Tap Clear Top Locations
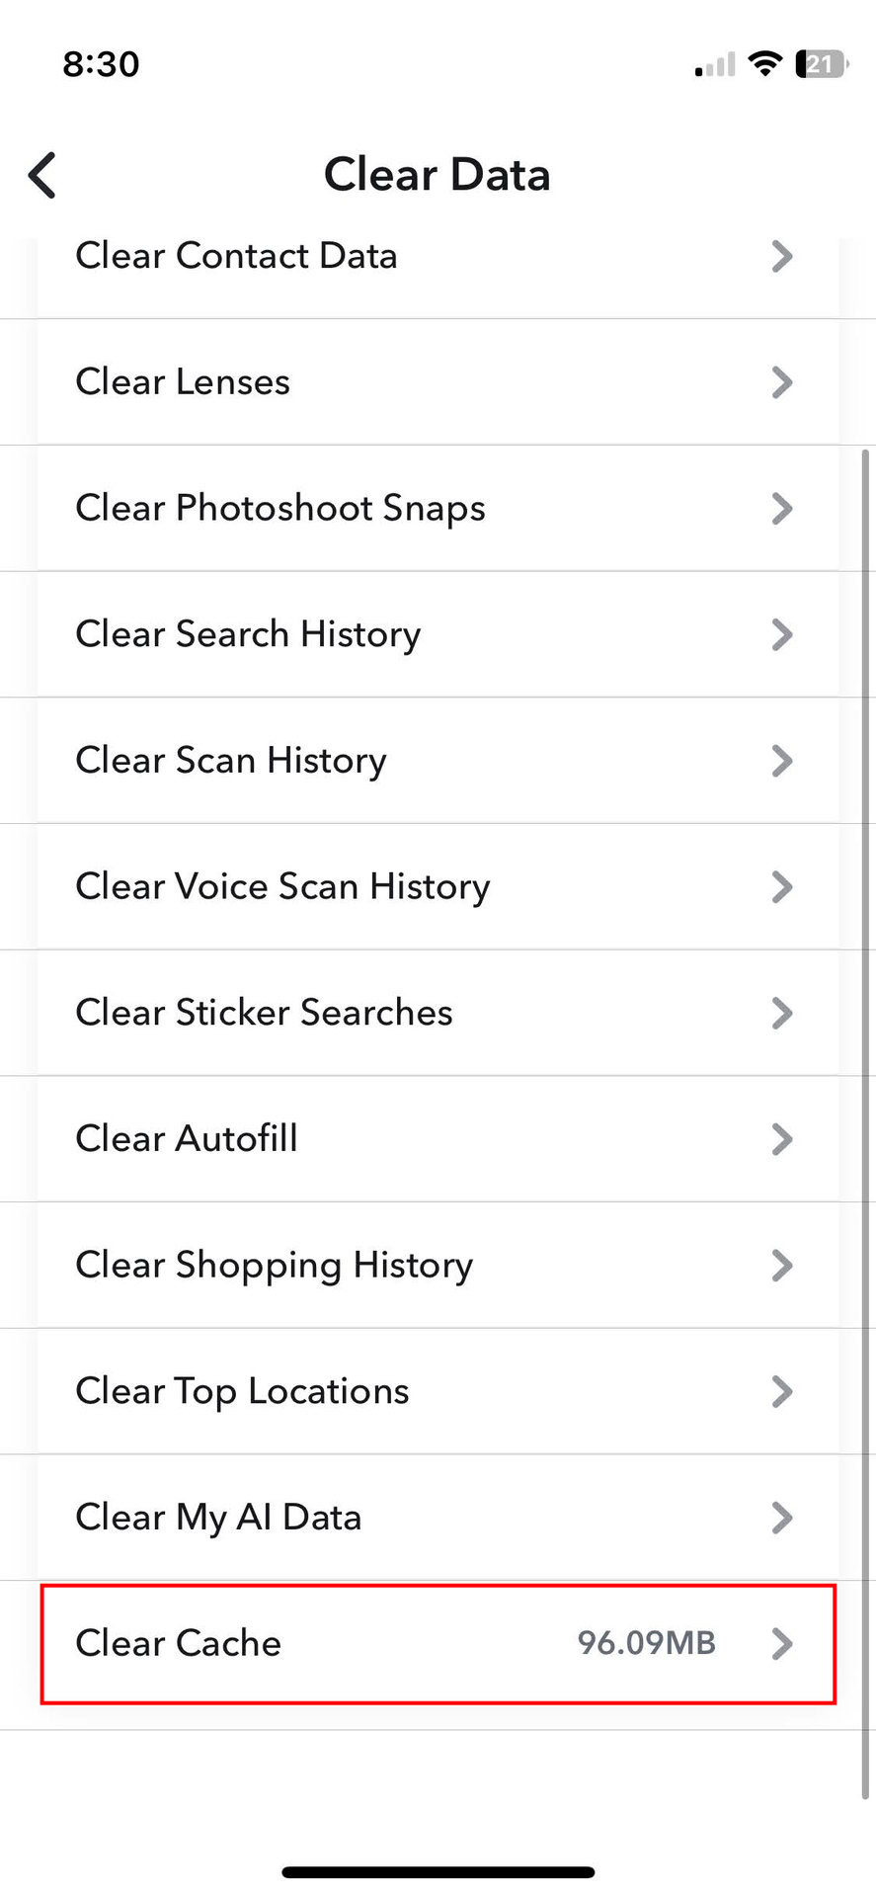Image resolution: width=876 pixels, height=1897 pixels. coord(242,1391)
